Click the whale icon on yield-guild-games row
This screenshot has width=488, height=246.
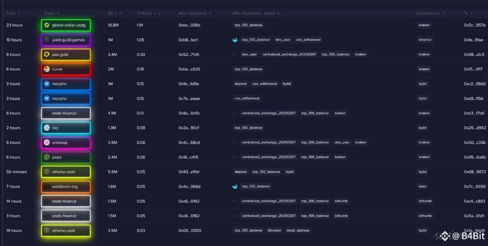coord(235,40)
